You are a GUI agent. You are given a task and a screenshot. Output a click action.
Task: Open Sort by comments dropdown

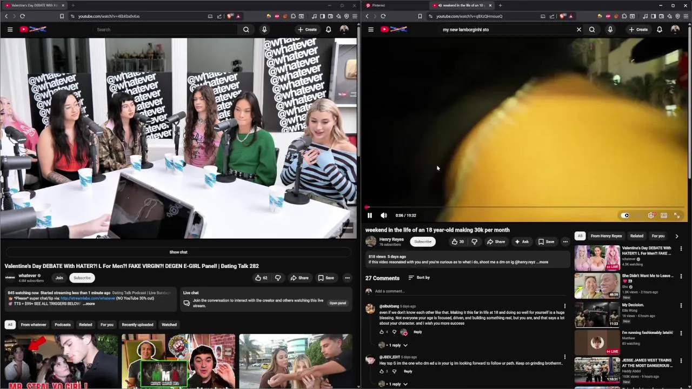(419, 278)
